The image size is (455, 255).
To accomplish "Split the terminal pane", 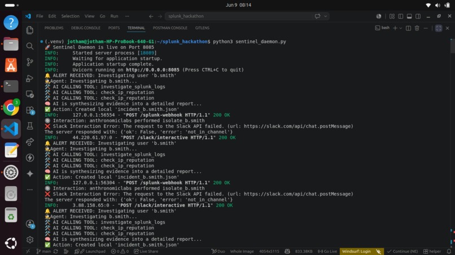I will pos(408,28).
